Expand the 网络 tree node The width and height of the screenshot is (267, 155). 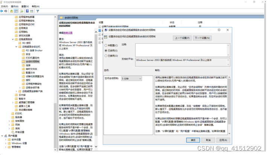coord(9,125)
